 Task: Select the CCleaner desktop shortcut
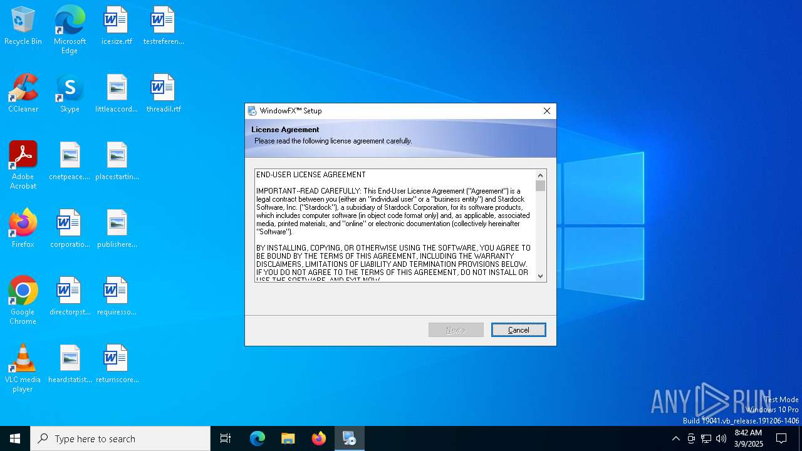pyautogui.click(x=23, y=94)
